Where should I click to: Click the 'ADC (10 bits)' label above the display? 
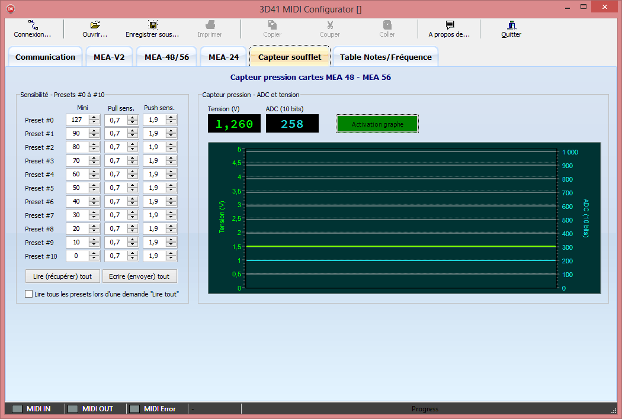click(x=284, y=109)
